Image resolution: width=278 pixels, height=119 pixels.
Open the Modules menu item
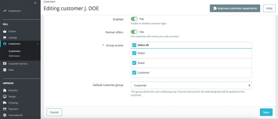[x=13, y=90]
